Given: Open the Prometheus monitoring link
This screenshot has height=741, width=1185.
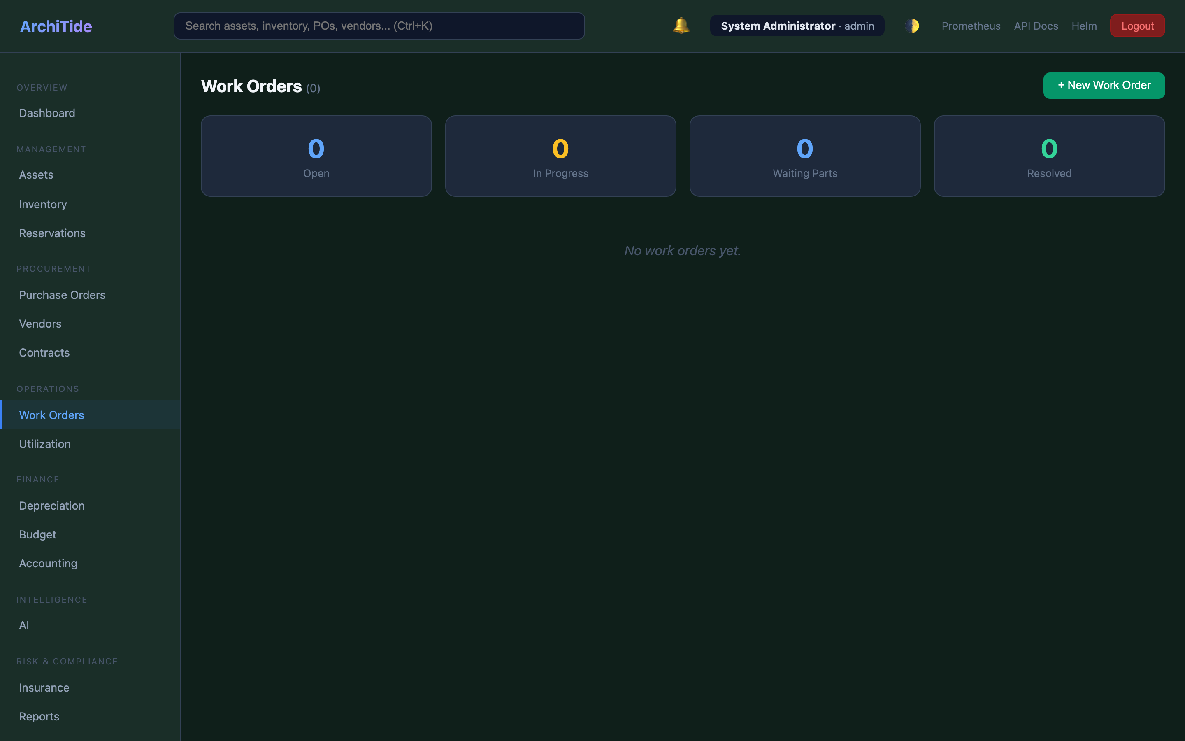Looking at the screenshot, I should pyautogui.click(x=971, y=26).
